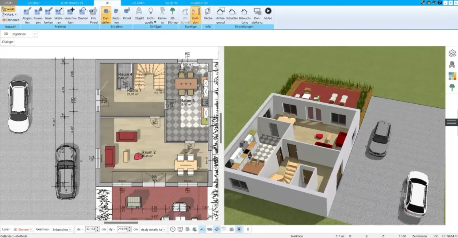Click the right panel collapse handle

click(452, 122)
